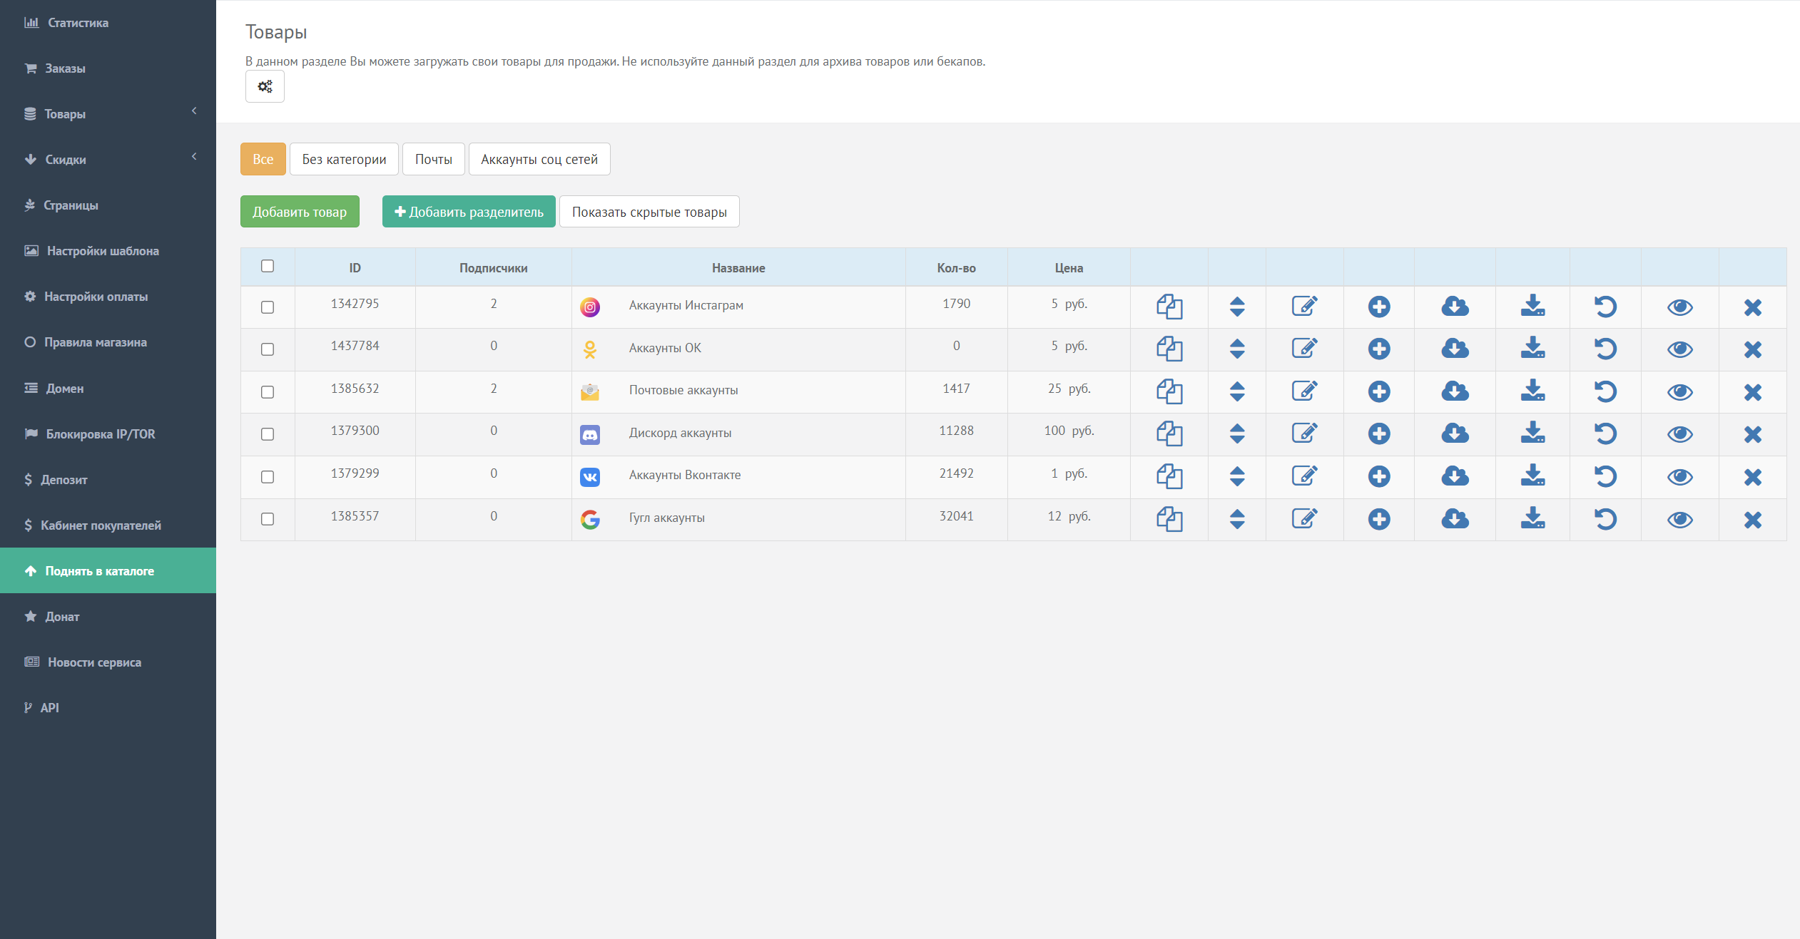Open Кабинет покупателей in the sidebar

pos(108,525)
